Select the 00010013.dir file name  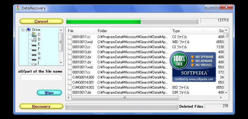click(x=82, y=52)
